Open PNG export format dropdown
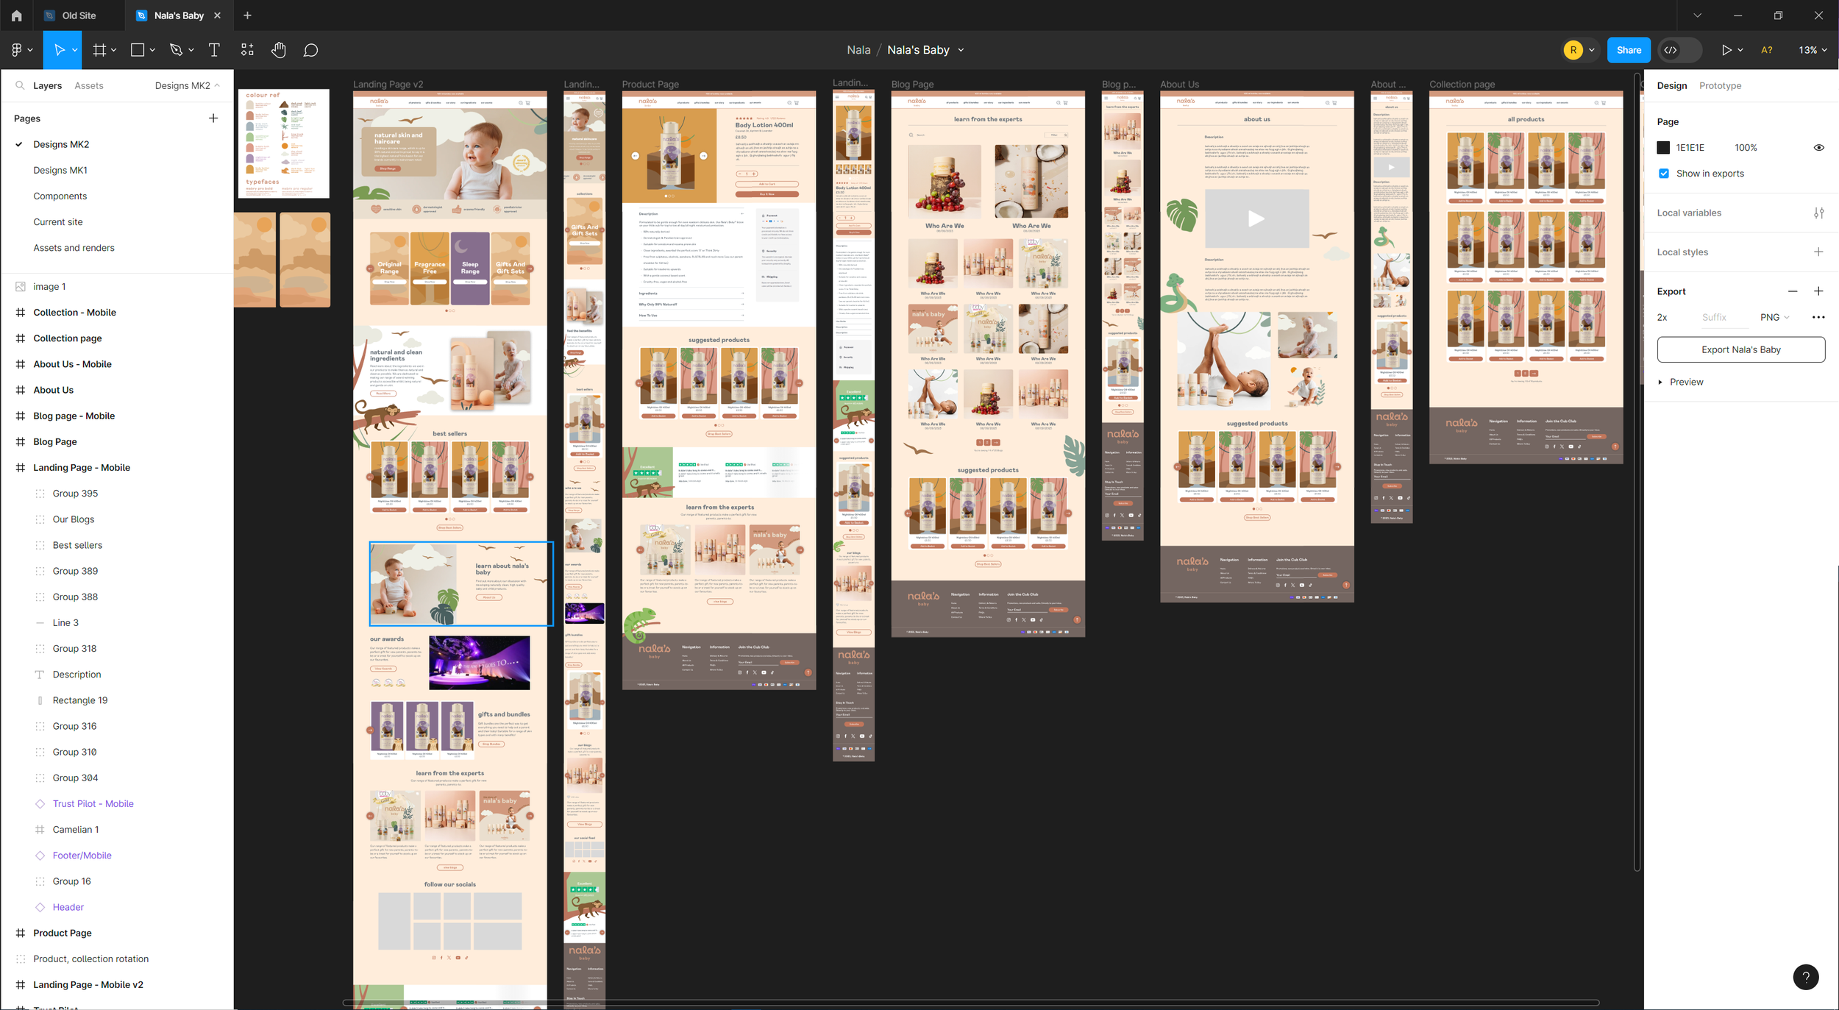 pyautogui.click(x=1774, y=317)
